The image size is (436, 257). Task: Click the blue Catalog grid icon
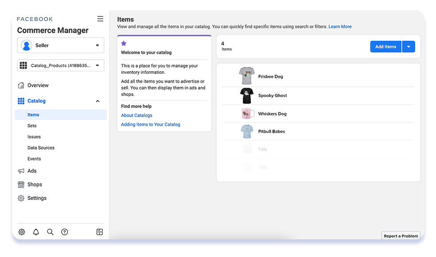point(21,101)
